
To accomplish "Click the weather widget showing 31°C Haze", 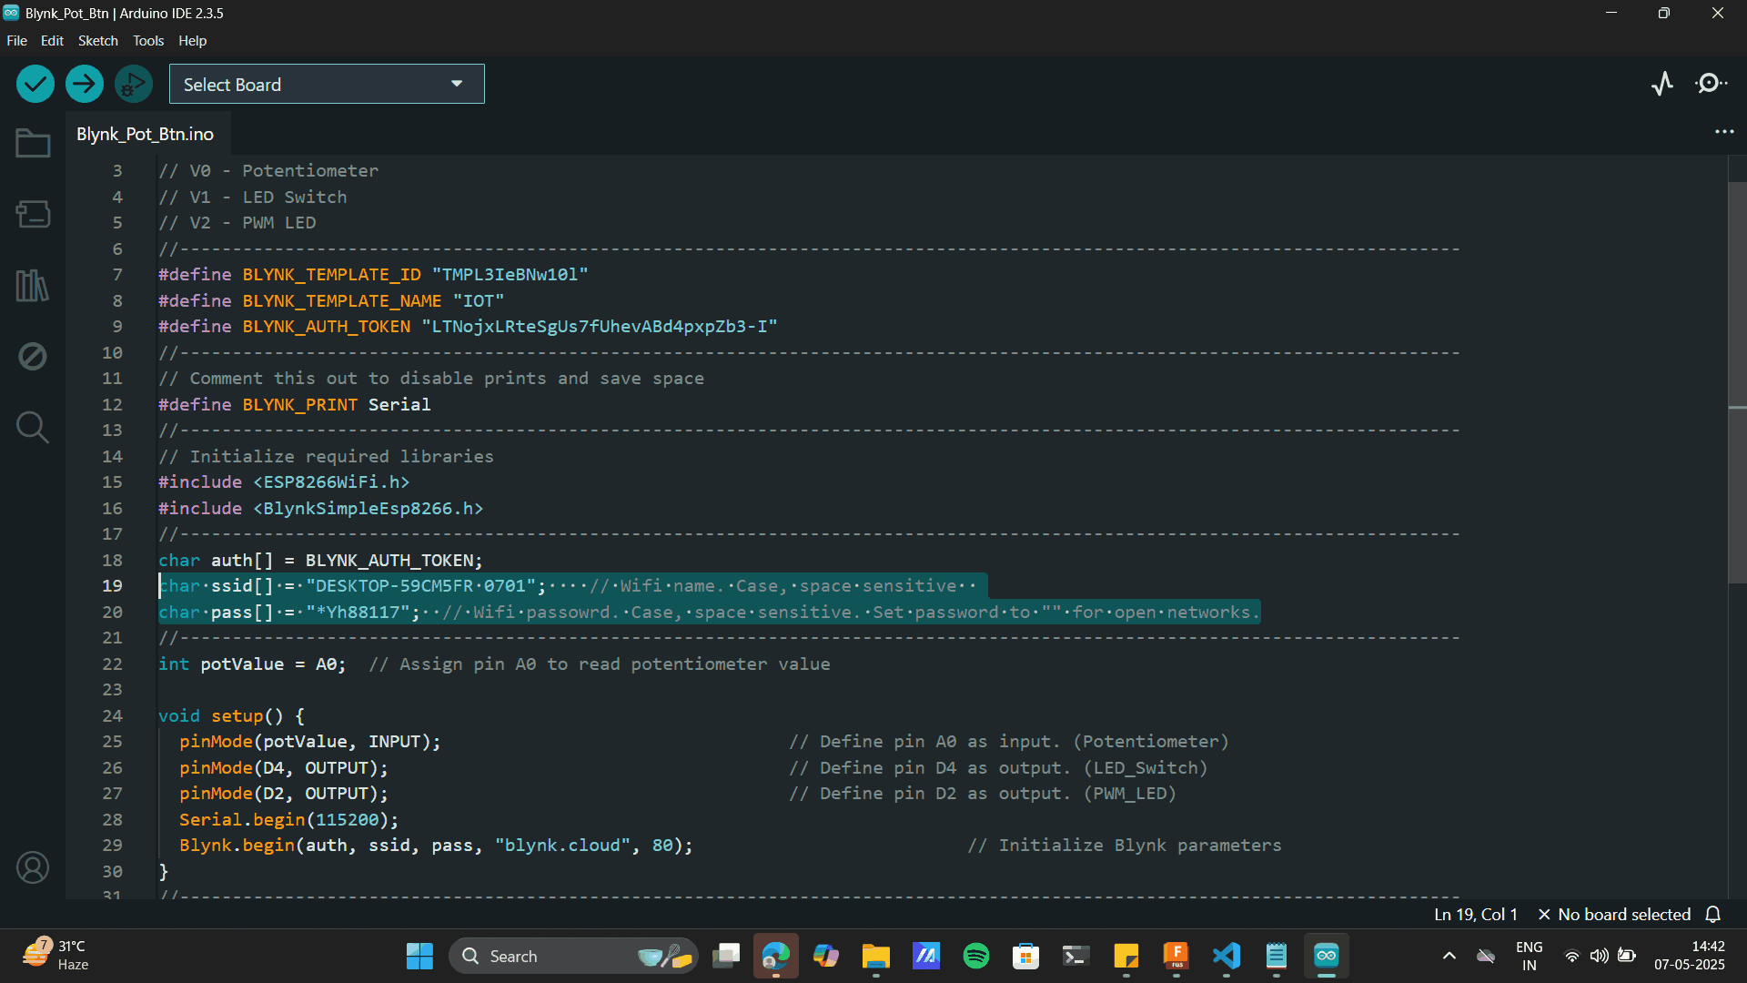I will (x=56, y=956).
